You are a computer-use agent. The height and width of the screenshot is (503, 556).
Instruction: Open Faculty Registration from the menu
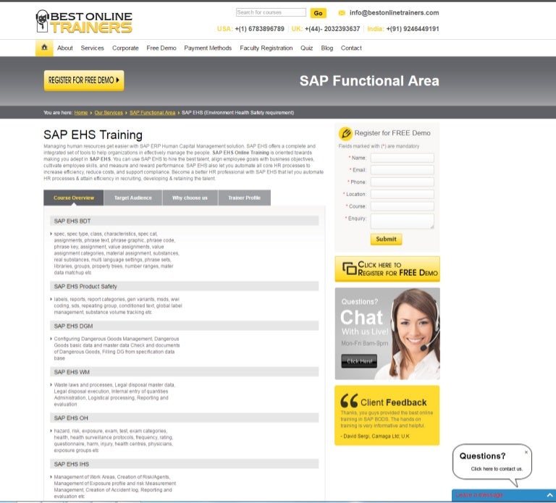[x=266, y=48]
